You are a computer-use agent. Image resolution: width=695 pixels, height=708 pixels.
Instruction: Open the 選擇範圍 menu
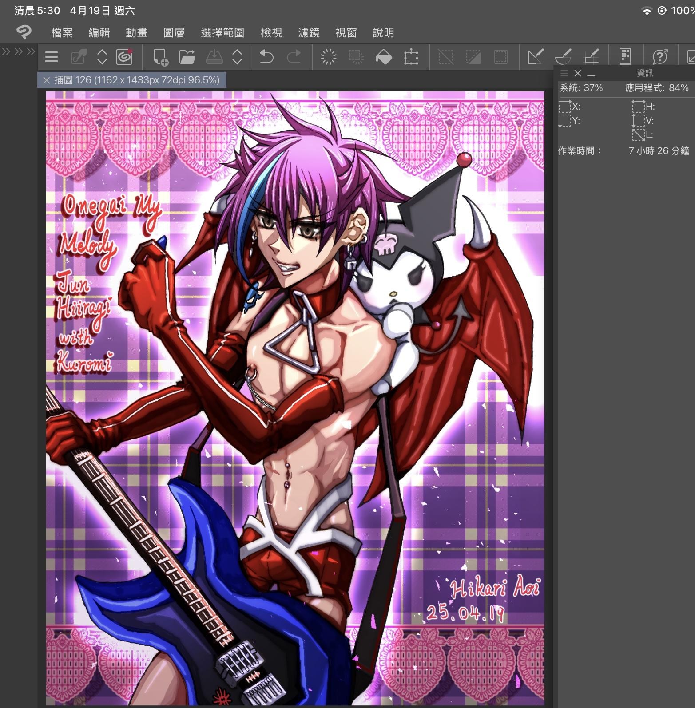222,32
